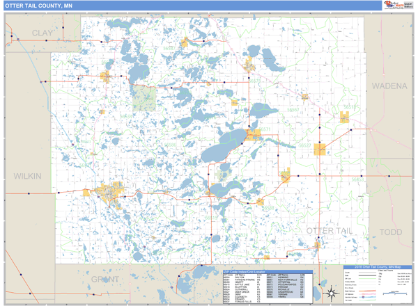Click the OTTER TAIL COUNTY, MN title
418x306 pixels.
[38, 6]
